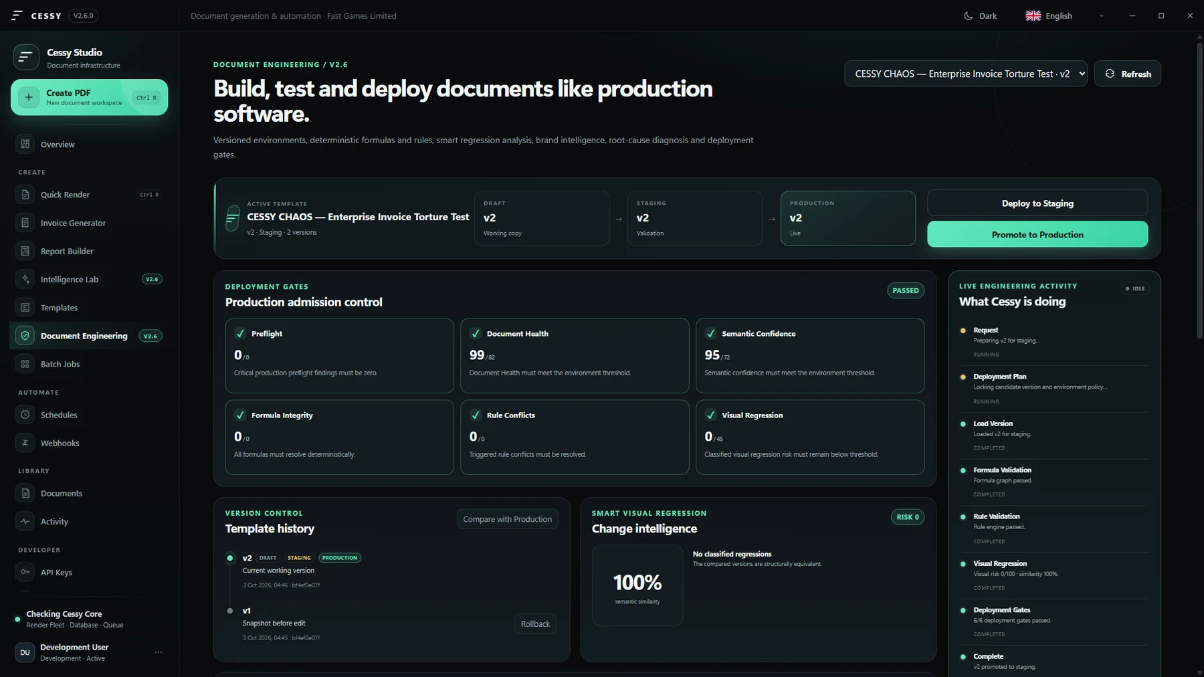Image resolution: width=1204 pixels, height=677 pixels.
Task: Click the Documents library icon
Action: click(x=25, y=493)
